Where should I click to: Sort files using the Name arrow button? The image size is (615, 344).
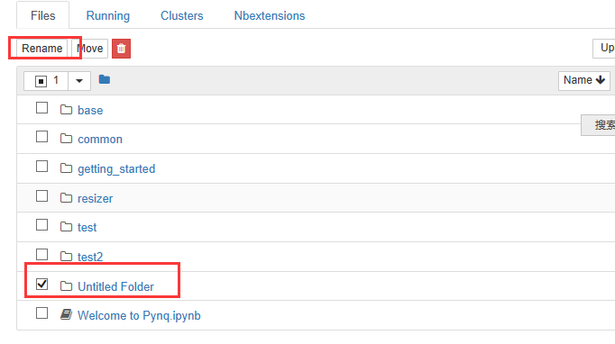pyautogui.click(x=584, y=80)
